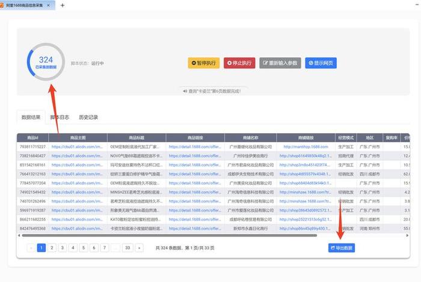Click 新郑市 shop name in last row
The image size is (421, 282).
point(251,229)
